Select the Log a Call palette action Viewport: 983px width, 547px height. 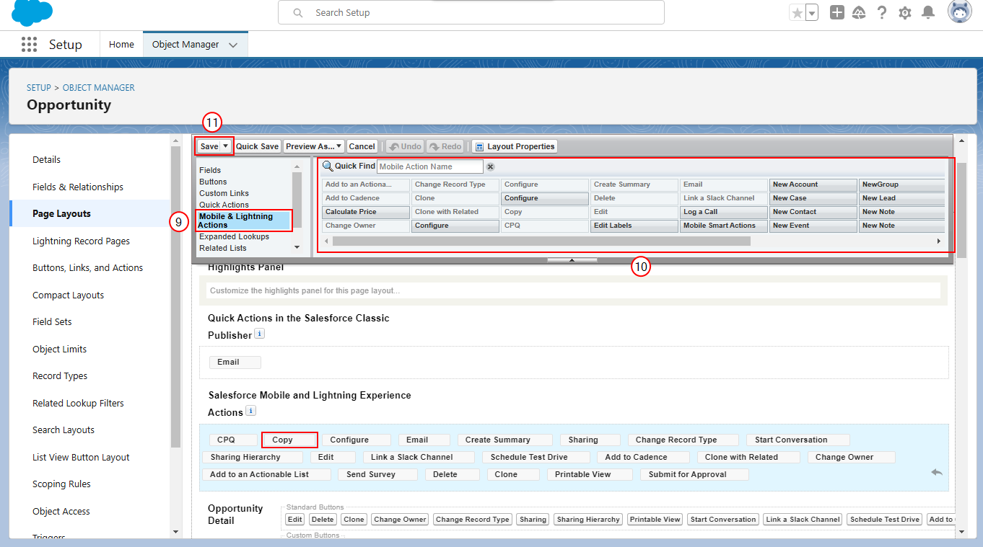point(723,212)
